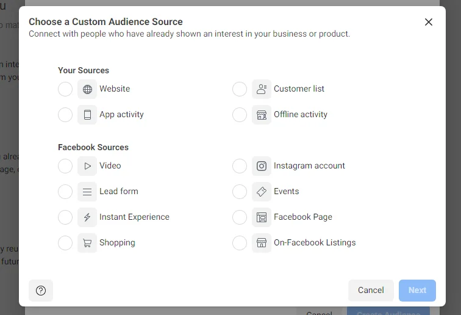The image size is (461, 315).
Task: Click the Your Sources heading
Action: point(84,70)
